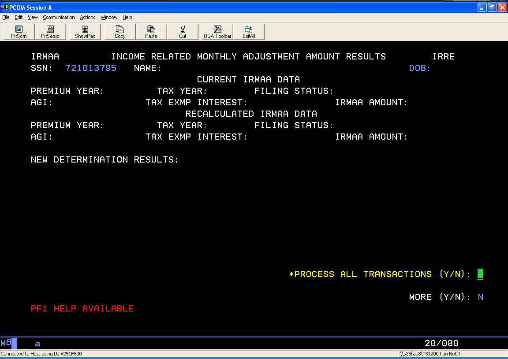Minimize the PCOM Session A window
Image resolution: width=508 pixels, height=359 pixels.
point(482,7)
